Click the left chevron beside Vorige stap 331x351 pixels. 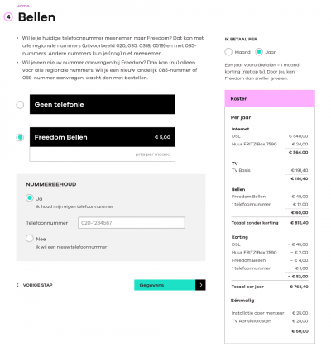click(x=17, y=285)
